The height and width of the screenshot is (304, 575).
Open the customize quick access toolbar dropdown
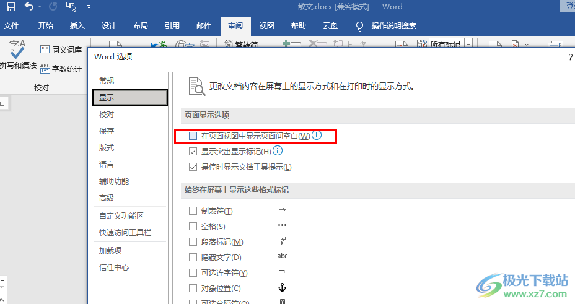89,7
